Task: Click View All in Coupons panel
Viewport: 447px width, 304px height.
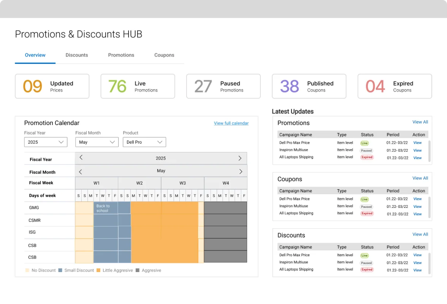Action: (420, 178)
